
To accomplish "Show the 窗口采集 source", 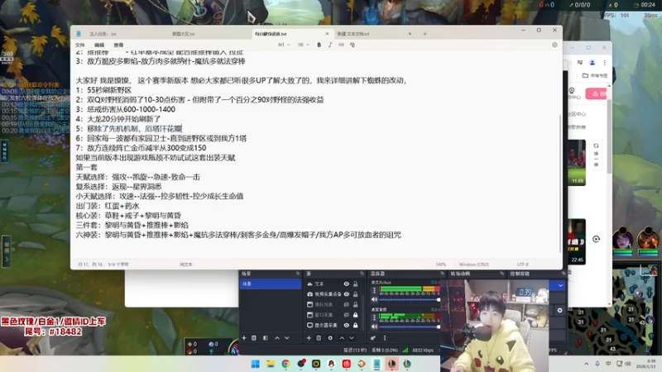I will (x=346, y=315).
